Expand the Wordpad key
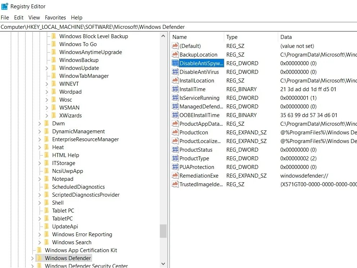This screenshot has width=357, height=268. tap(47, 92)
